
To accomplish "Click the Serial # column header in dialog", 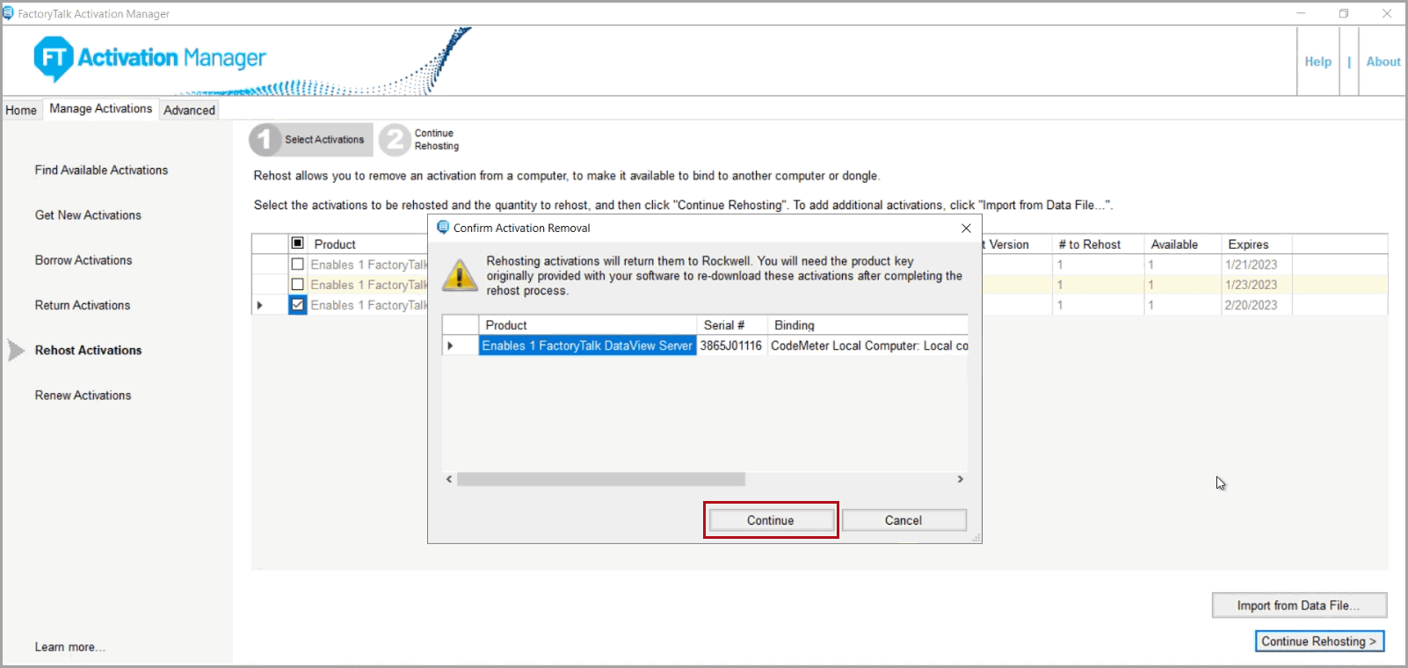I will point(731,325).
